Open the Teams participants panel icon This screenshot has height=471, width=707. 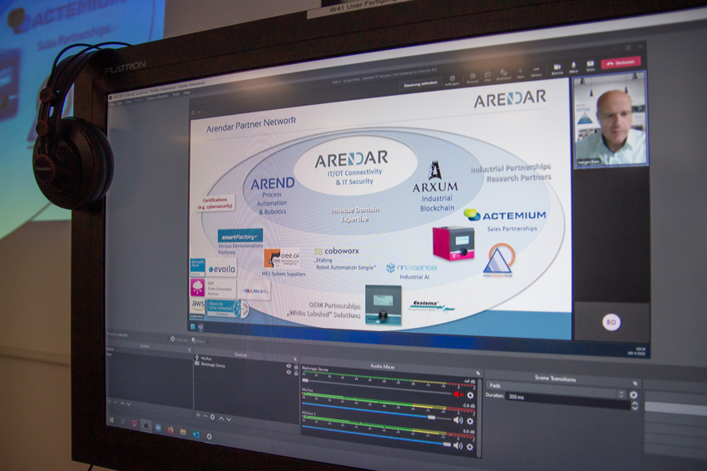(x=472, y=77)
